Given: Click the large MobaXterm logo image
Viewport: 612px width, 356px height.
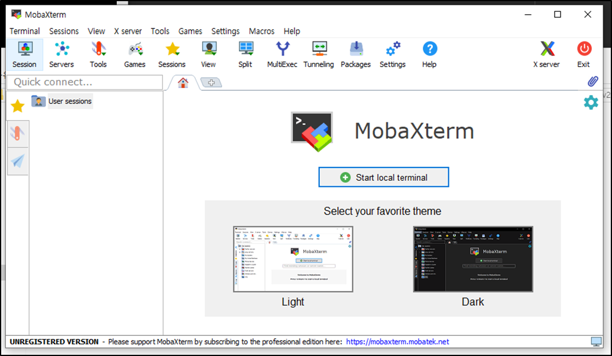Looking at the screenshot, I should pyautogui.click(x=312, y=131).
